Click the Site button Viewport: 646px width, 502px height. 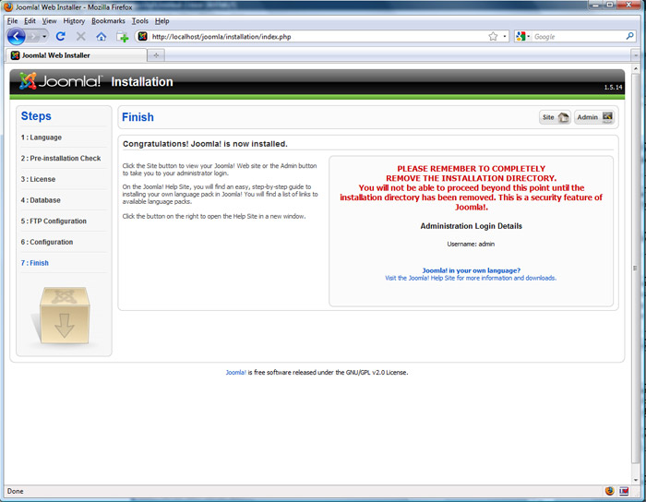click(x=555, y=117)
